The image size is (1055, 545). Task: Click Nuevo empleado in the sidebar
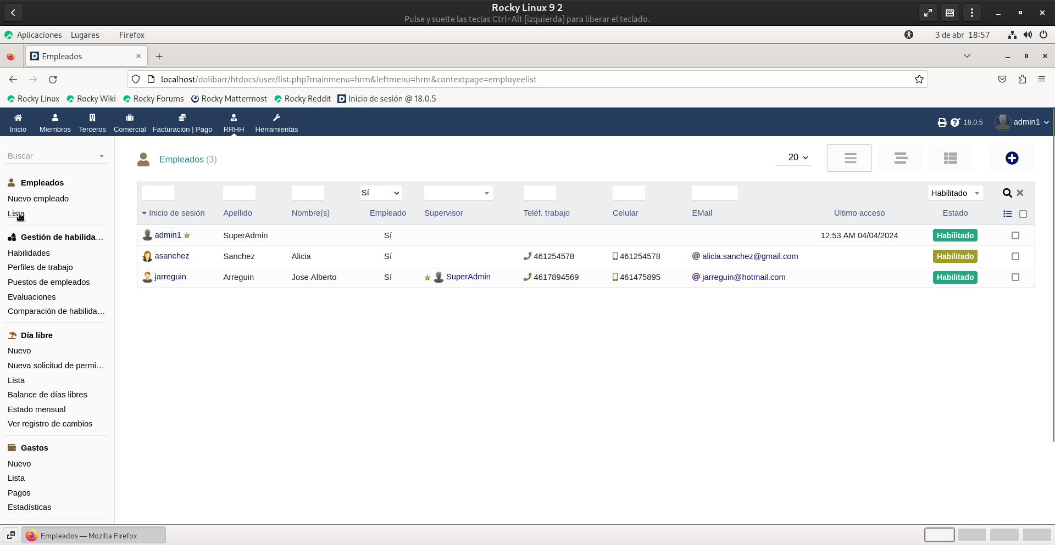click(38, 199)
